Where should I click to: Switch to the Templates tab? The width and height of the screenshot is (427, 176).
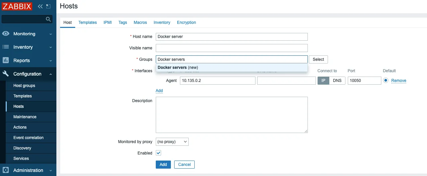pos(88,23)
